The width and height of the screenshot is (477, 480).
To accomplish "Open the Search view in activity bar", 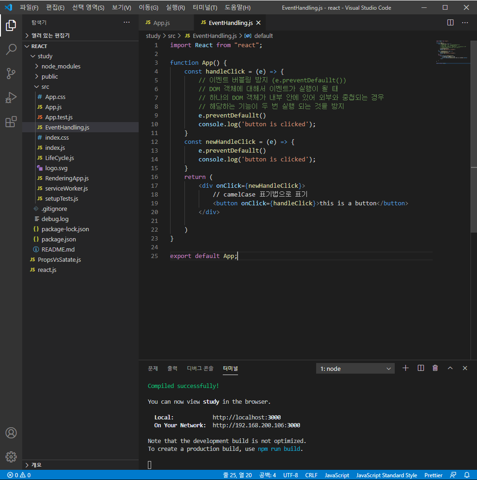I will tap(11, 49).
